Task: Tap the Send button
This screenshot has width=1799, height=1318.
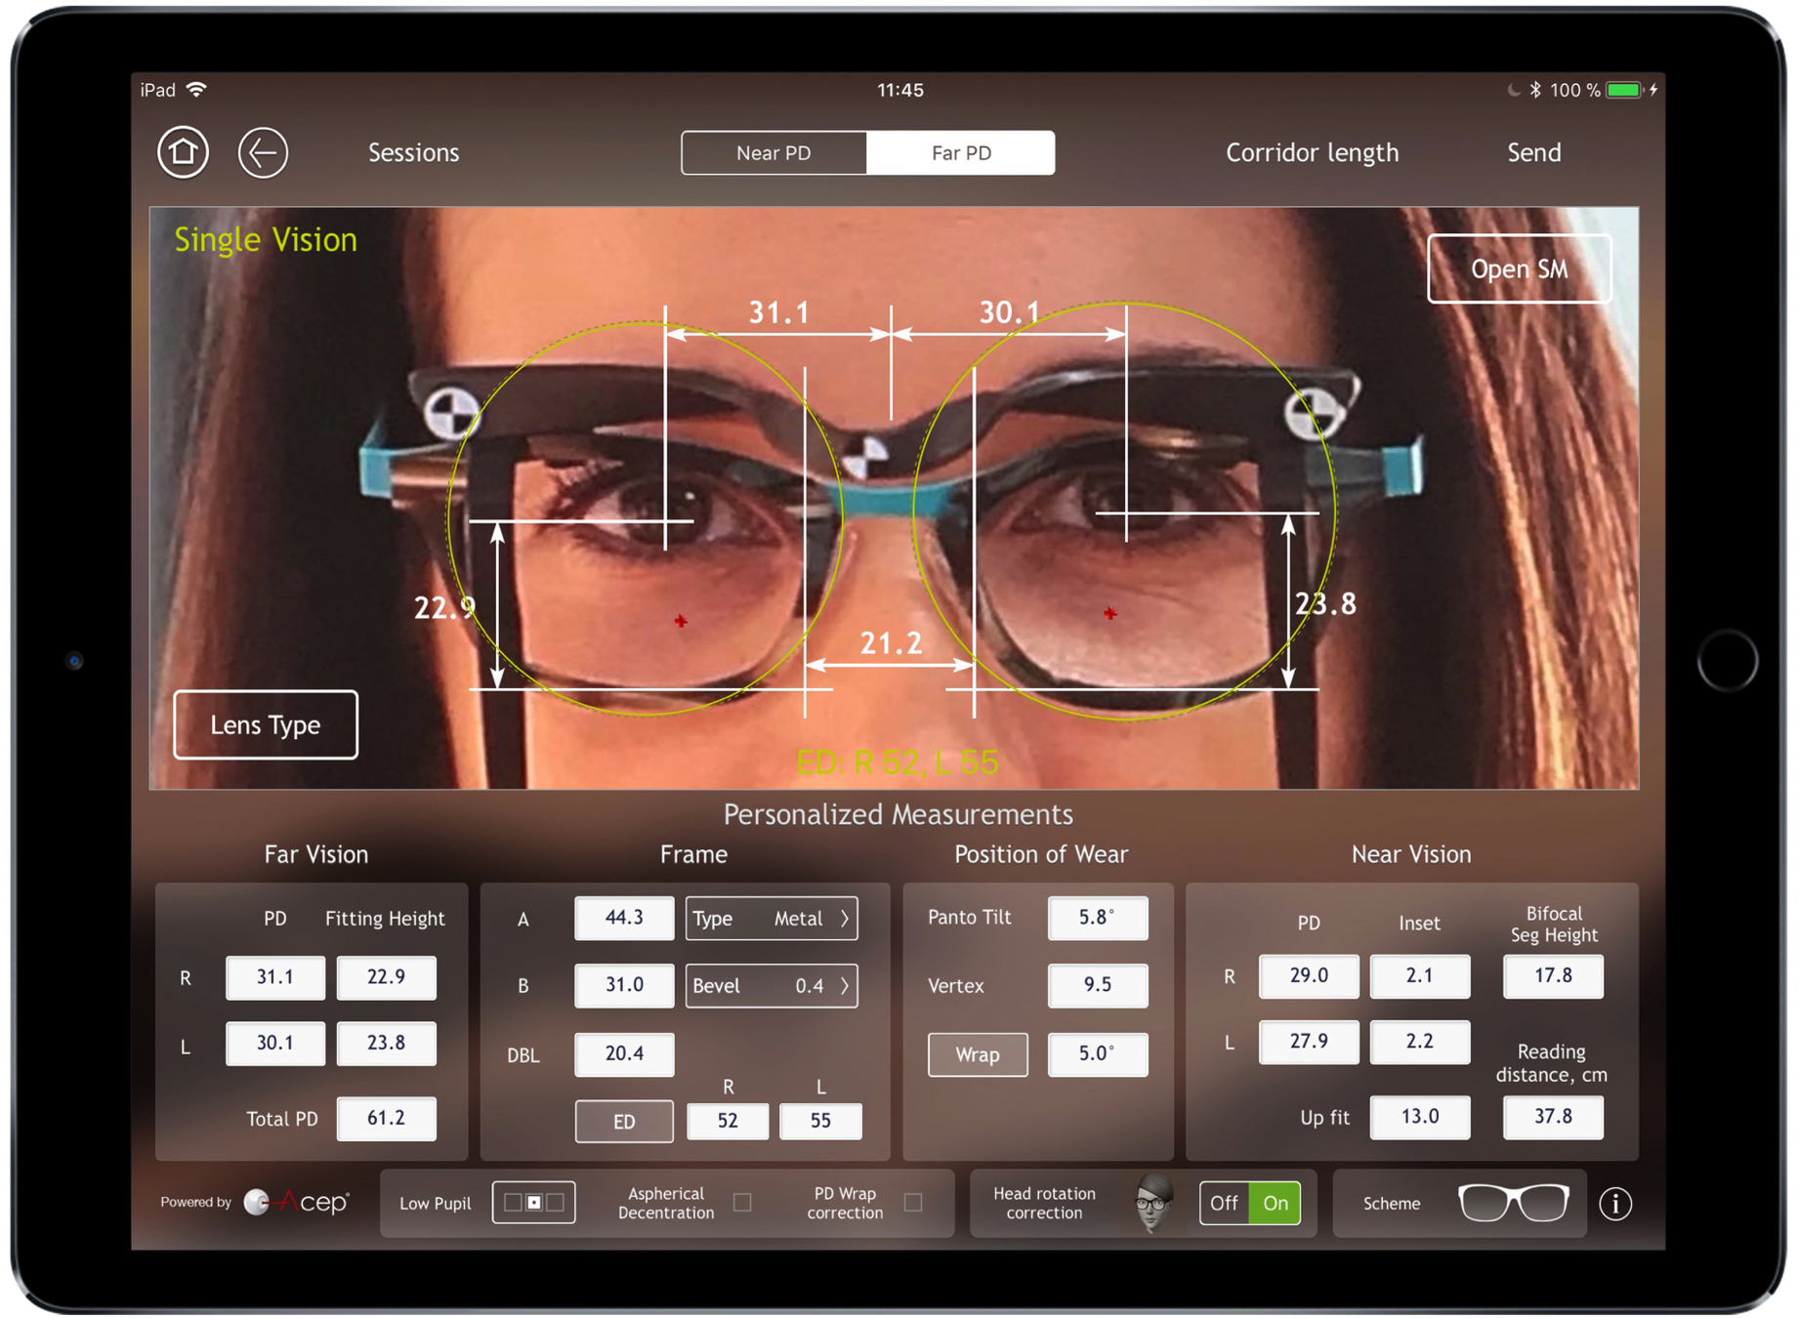Action: pos(1532,153)
